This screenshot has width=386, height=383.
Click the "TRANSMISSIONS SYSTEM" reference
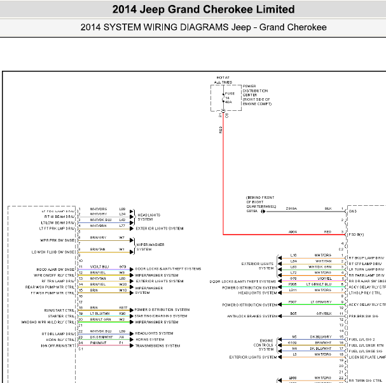[158, 346]
